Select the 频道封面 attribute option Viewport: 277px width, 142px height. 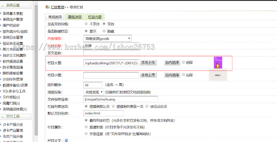click(86, 127)
